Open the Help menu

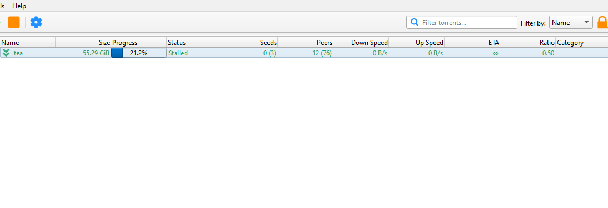click(x=19, y=6)
